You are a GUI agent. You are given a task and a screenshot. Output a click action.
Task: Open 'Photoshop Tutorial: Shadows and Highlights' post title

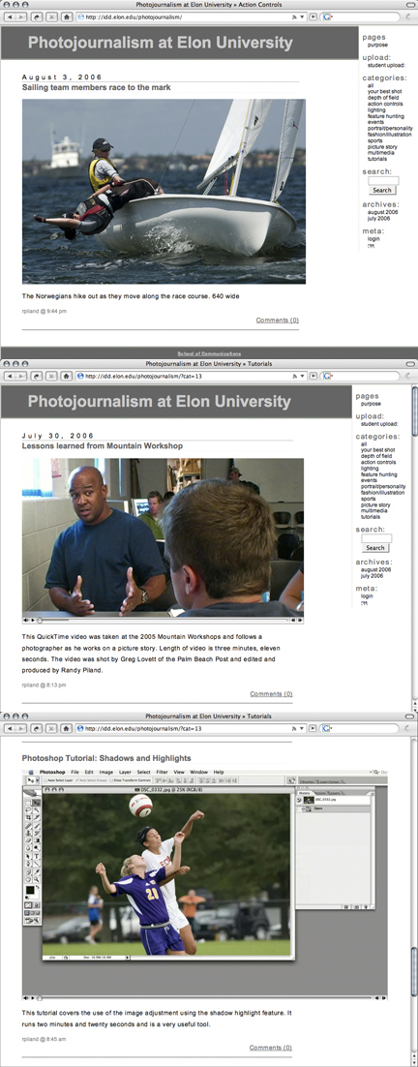tap(106, 757)
